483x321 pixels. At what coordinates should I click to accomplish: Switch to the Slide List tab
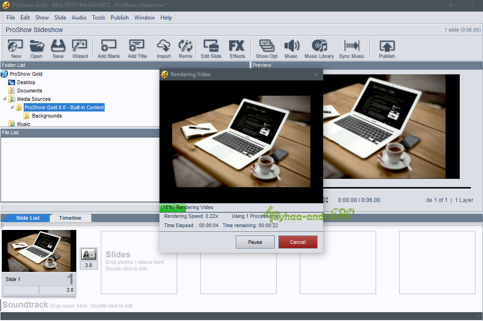pyautogui.click(x=28, y=218)
